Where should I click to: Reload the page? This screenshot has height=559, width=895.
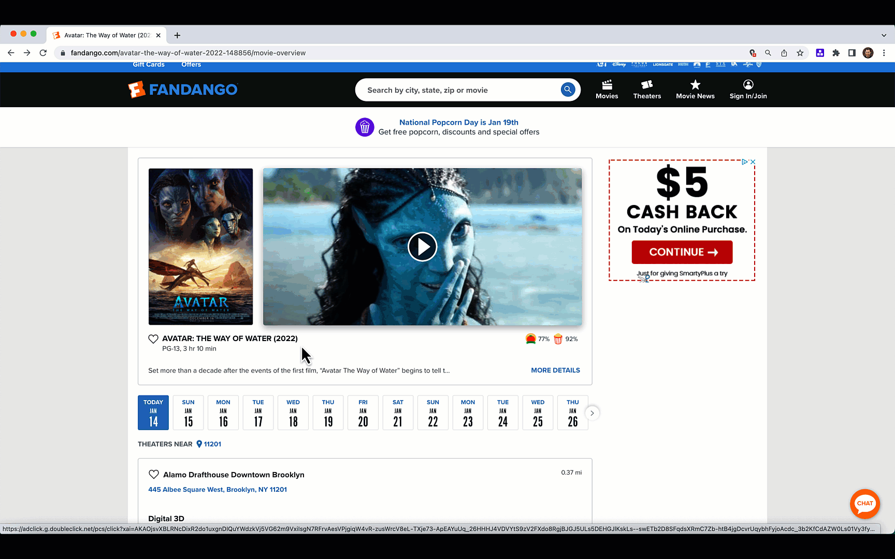[44, 53]
